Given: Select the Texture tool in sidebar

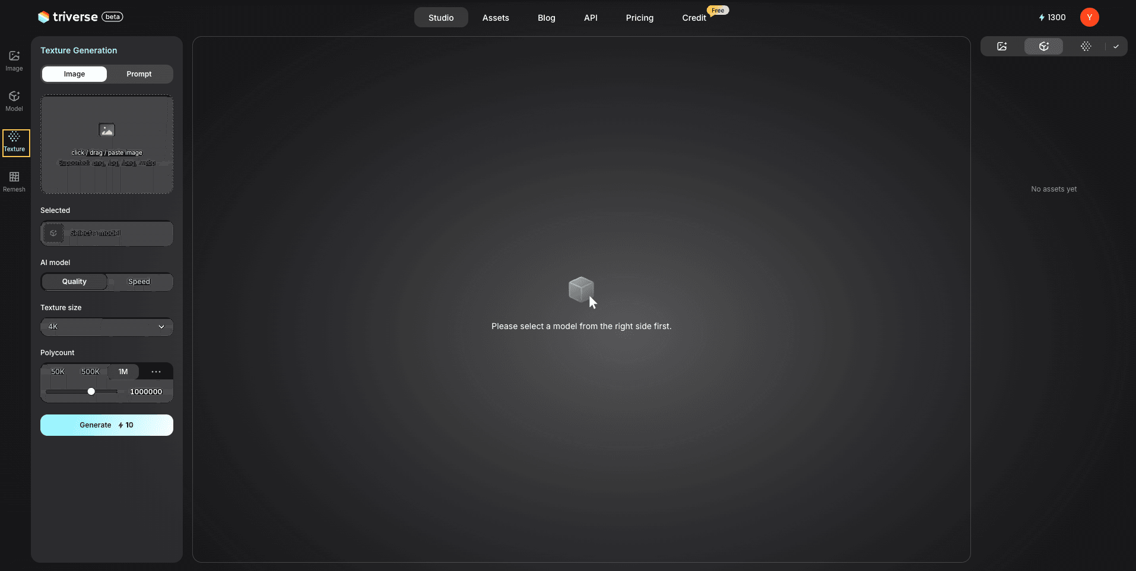Looking at the screenshot, I should (16, 143).
